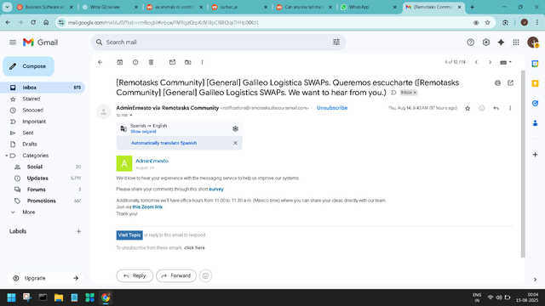Click the Forward button
545x306 pixels.
click(176, 275)
